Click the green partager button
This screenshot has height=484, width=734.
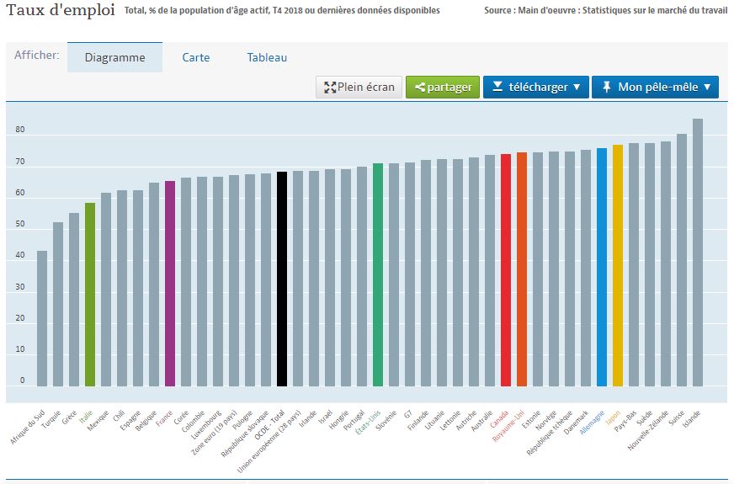pyautogui.click(x=443, y=87)
